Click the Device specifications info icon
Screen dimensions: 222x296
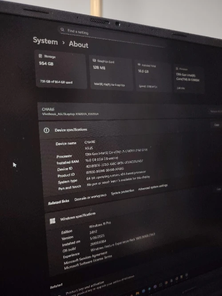tap(47, 130)
